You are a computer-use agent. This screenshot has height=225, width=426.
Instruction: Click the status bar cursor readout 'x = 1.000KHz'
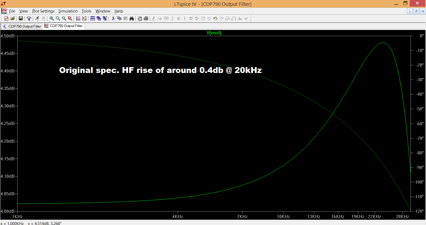pyautogui.click(x=12, y=223)
